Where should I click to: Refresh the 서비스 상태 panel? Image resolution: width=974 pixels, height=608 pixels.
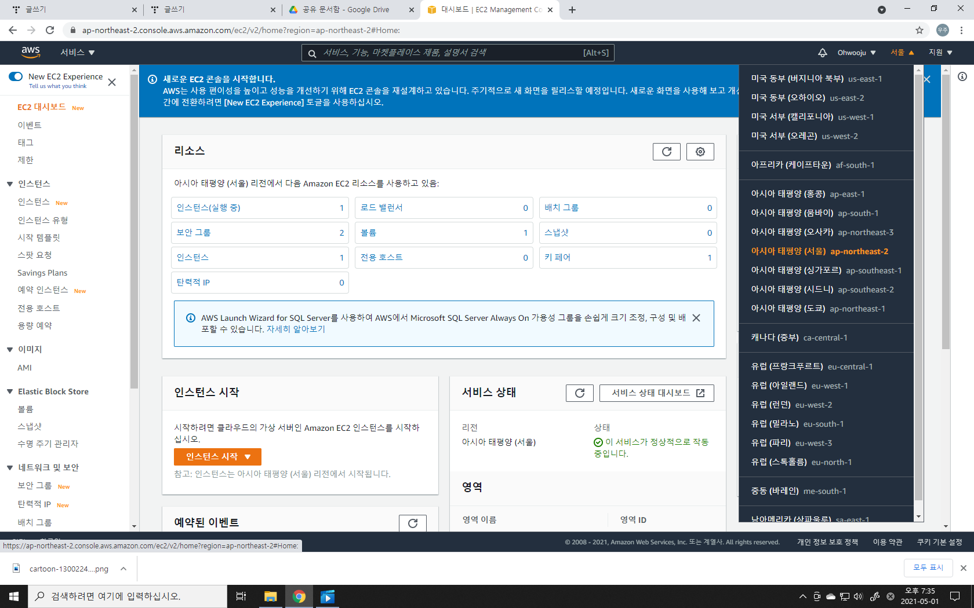pyautogui.click(x=580, y=393)
